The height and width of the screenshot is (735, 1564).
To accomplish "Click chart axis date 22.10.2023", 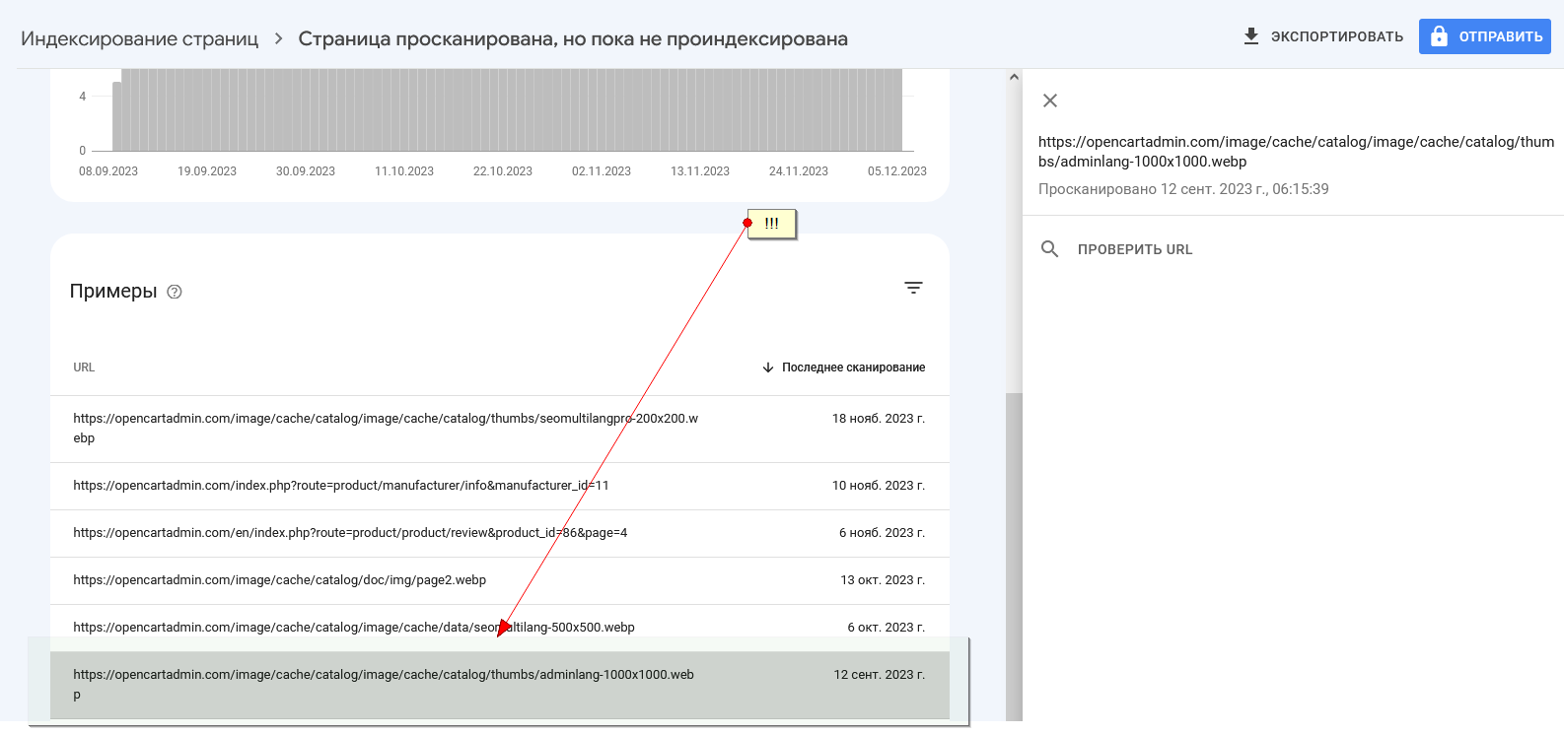I will pyautogui.click(x=503, y=171).
